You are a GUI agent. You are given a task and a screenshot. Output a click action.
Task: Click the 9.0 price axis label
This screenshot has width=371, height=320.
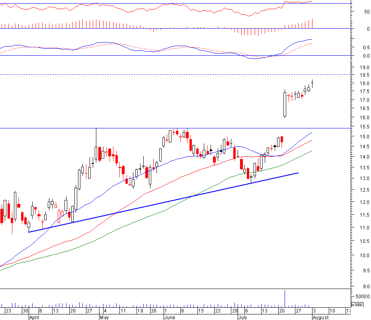coord(366,287)
